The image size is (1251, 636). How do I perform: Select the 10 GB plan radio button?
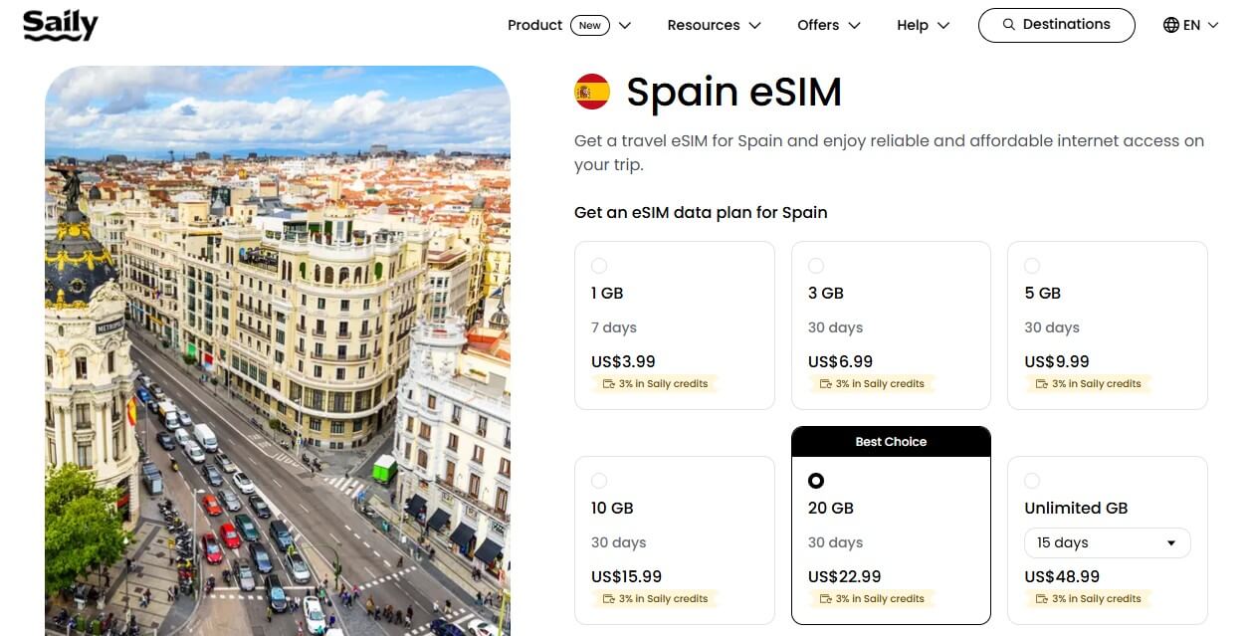click(599, 481)
